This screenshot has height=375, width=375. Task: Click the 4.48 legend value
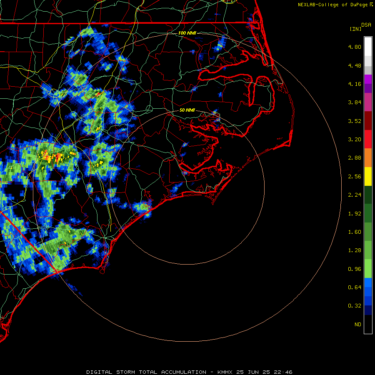coord(355,65)
